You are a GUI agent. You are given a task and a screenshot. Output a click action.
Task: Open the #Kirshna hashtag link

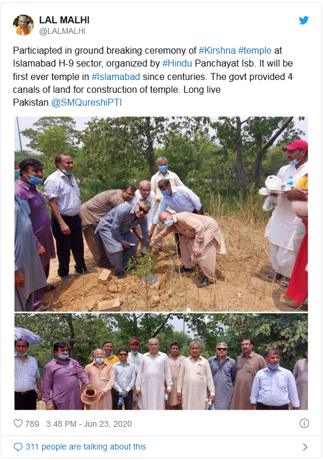point(217,50)
